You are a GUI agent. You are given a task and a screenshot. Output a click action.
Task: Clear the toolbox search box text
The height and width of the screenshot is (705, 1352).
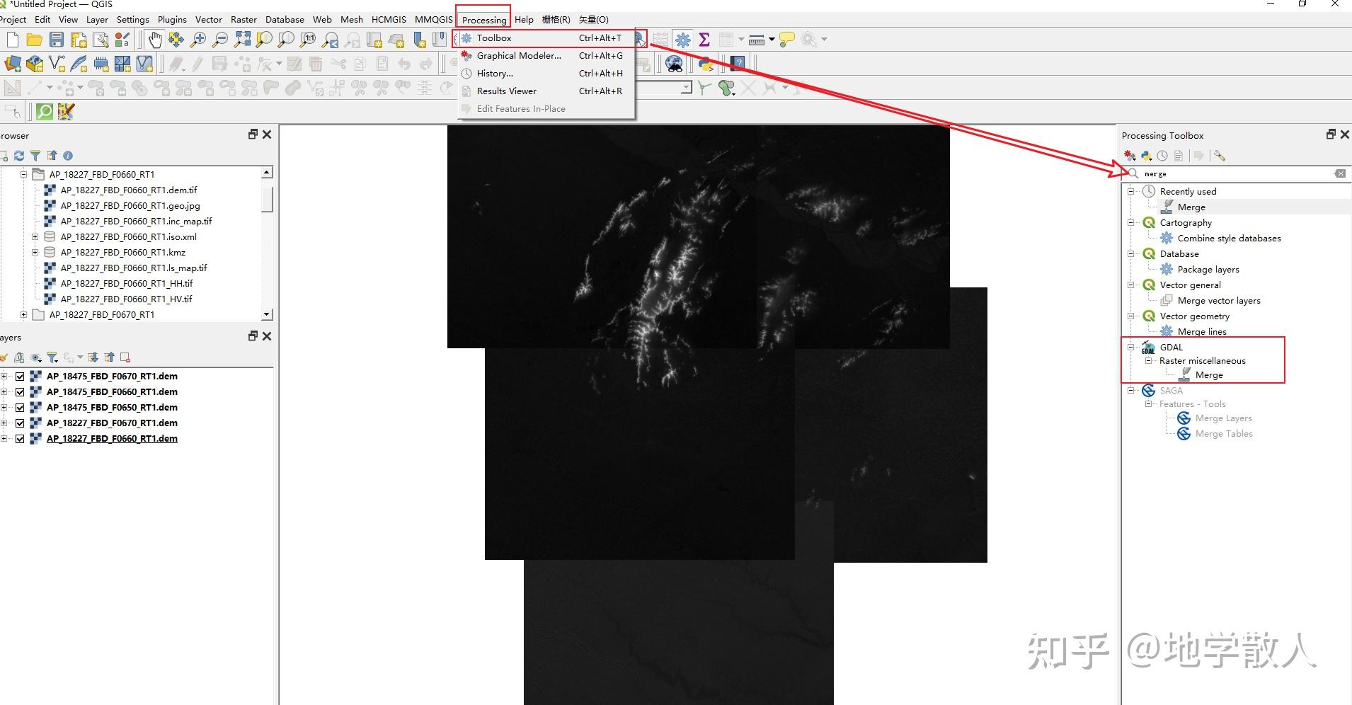1340,173
